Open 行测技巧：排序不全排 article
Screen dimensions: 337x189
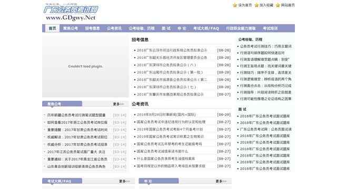point(266,72)
